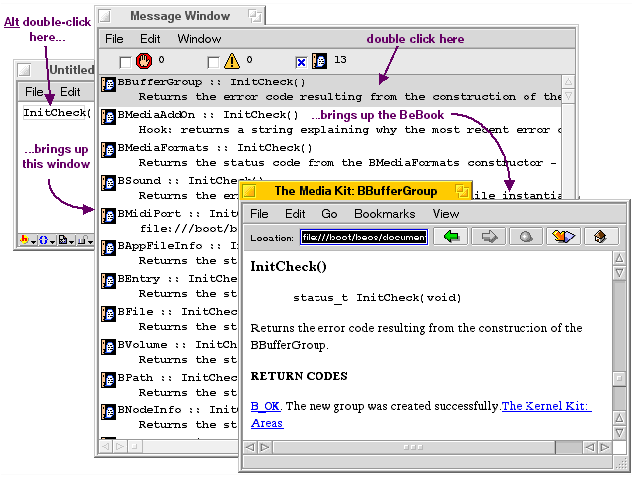Open the padlock permissions popup in Untitled
Viewport: 633px width, 479px height.
pos(85,240)
